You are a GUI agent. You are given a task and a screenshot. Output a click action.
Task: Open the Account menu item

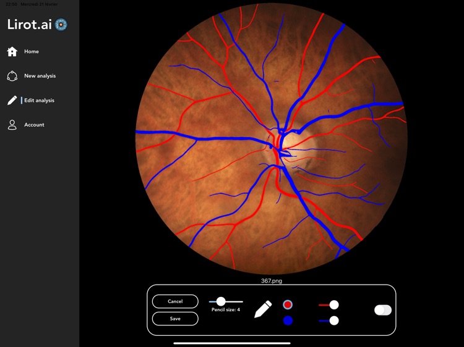(34, 125)
